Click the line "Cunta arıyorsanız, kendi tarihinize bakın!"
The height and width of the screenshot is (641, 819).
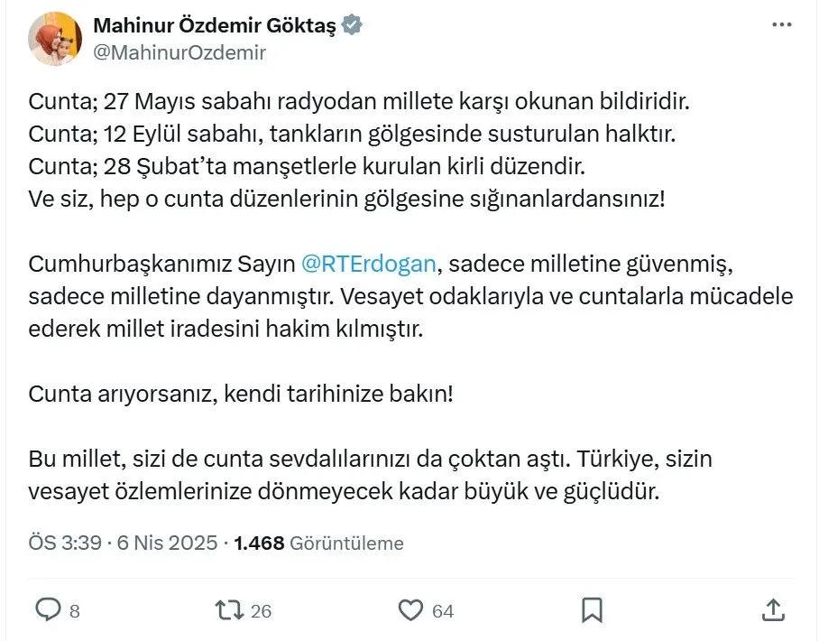pyautogui.click(x=241, y=394)
